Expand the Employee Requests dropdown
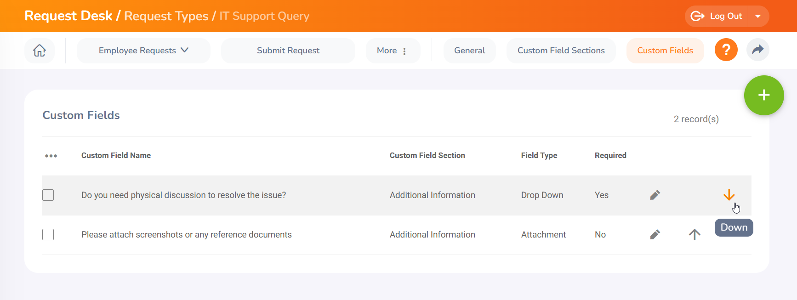Screen dimensions: 797x300 (x=143, y=51)
